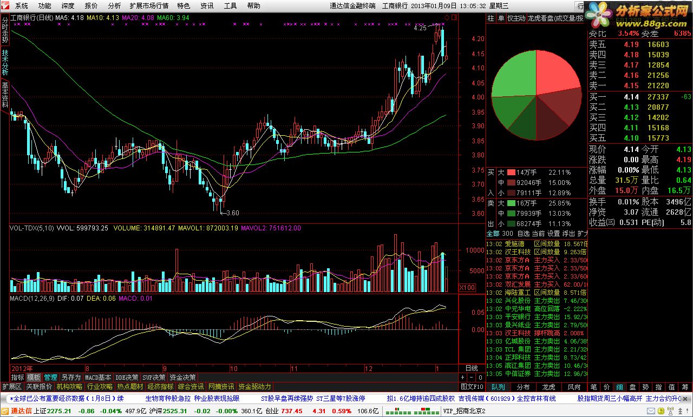Click the 管理 button below the chart
Image resolution: width=693 pixels, height=417 pixels.
tap(51, 377)
